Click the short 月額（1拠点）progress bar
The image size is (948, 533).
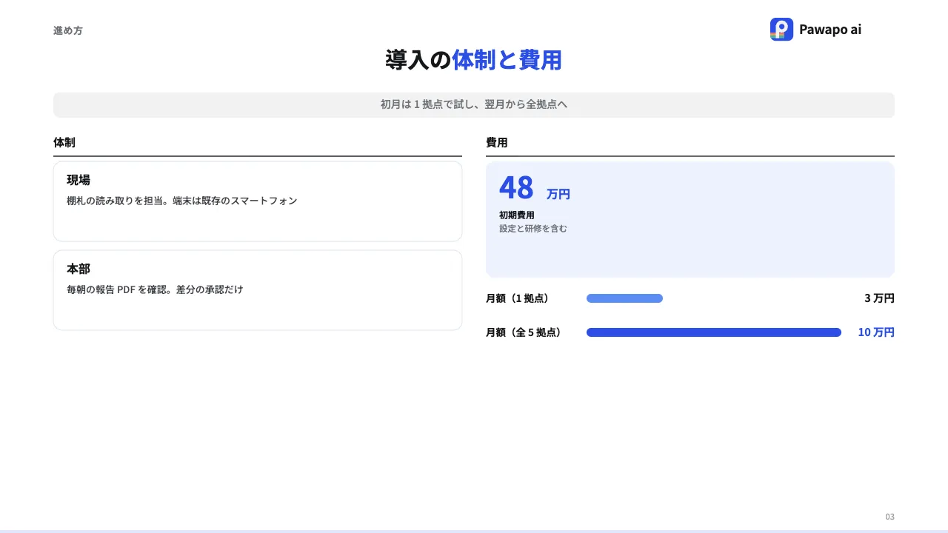[624, 298]
